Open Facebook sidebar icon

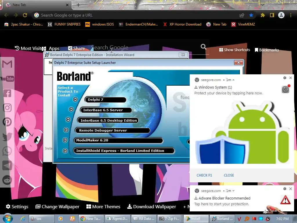(x=7, y=93)
